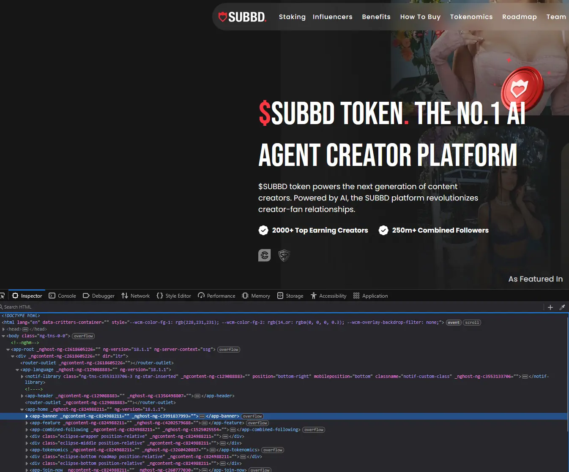Image resolution: width=569 pixels, height=472 pixels.
Task: Click the create new node plus icon
Action: (x=550, y=307)
